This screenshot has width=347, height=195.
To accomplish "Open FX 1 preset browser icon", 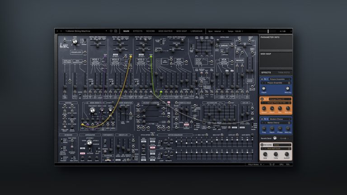I will (289, 83).
